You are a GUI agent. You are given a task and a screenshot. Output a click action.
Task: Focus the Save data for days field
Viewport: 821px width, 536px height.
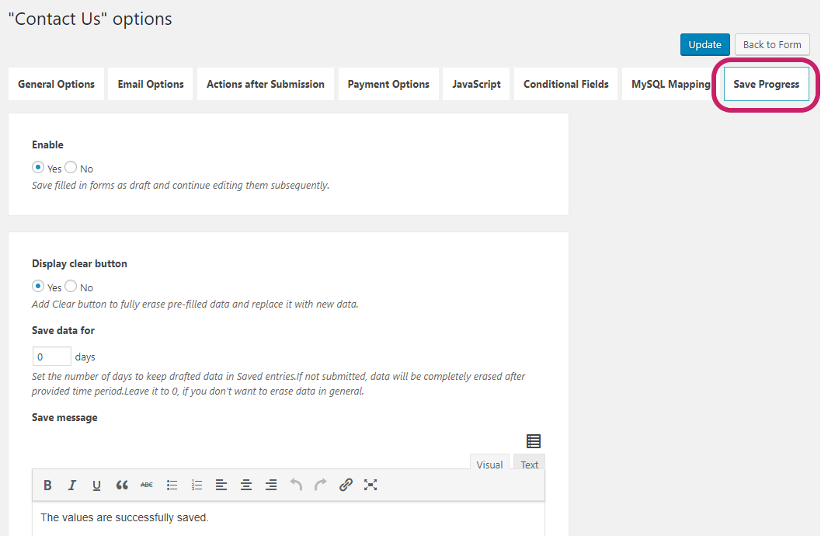[x=51, y=357]
